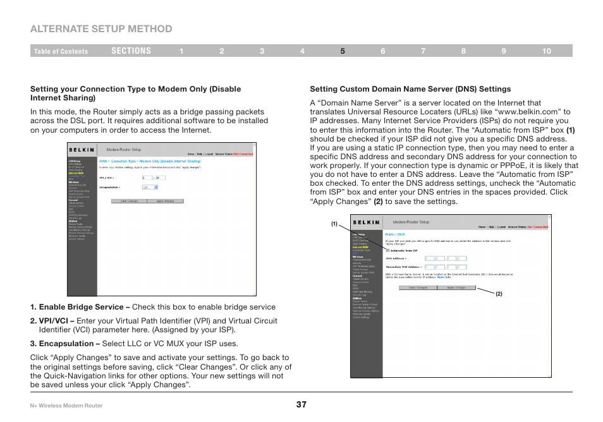Click the 'Setting Custom Domain Name Server (DNS) Settings' heading
603x422 pixels.
point(410,89)
